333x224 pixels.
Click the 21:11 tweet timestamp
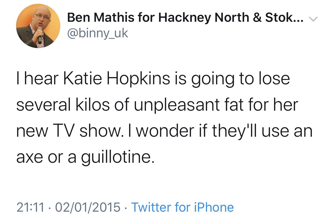click(30, 207)
